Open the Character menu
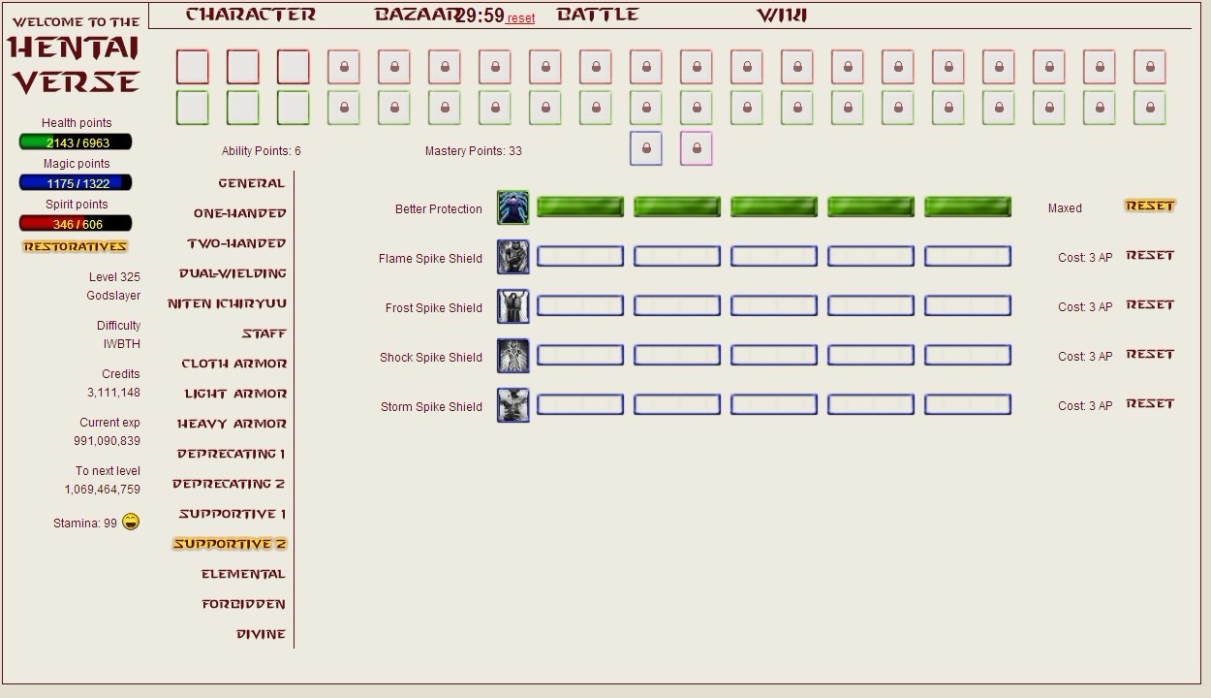Viewport: 1211px width, 698px height. pyautogui.click(x=251, y=15)
